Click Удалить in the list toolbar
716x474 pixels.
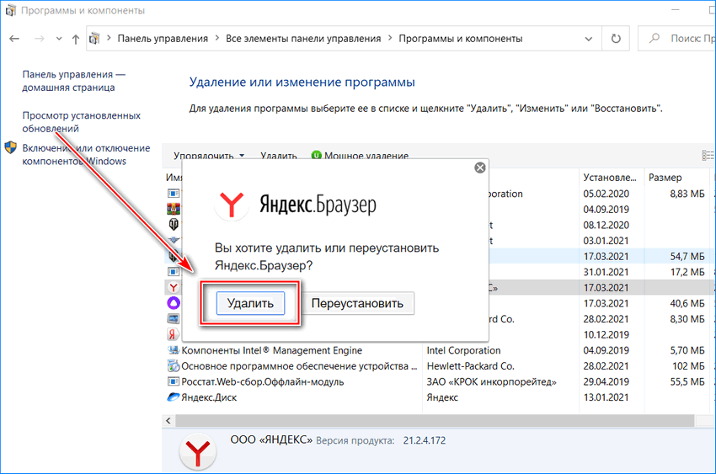click(x=279, y=156)
